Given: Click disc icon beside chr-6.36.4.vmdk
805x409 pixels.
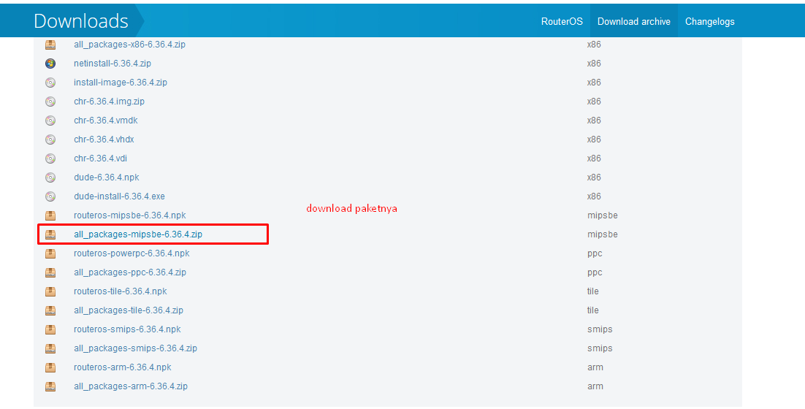Looking at the screenshot, I should 50,121.
